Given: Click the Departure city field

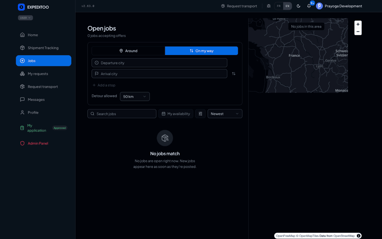Looking at the screenshot, I should (159, 63).
